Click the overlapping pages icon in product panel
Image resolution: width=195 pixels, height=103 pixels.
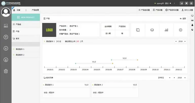tap(138, 30)
